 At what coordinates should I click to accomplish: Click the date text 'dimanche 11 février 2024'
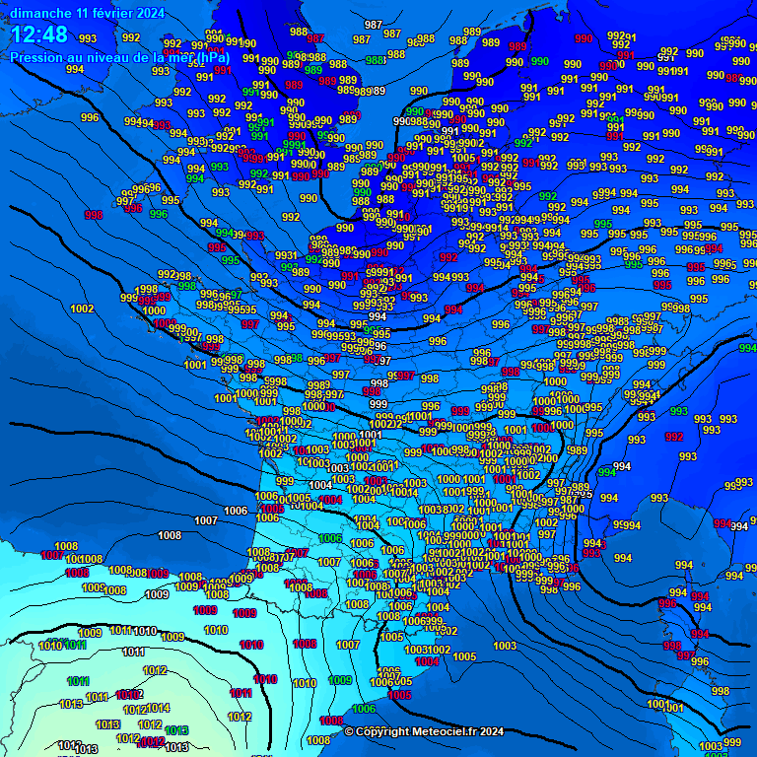[88, 13]
